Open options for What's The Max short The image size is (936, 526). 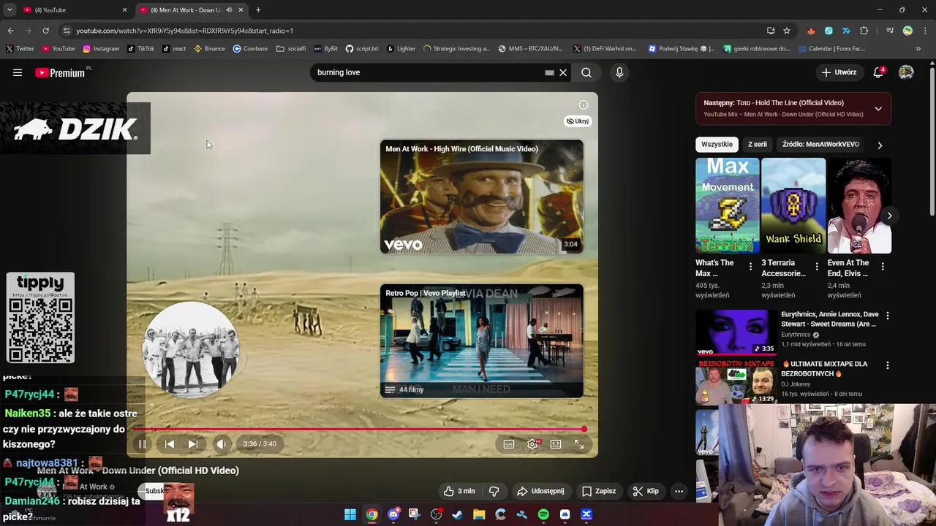(x=750, y=267)
